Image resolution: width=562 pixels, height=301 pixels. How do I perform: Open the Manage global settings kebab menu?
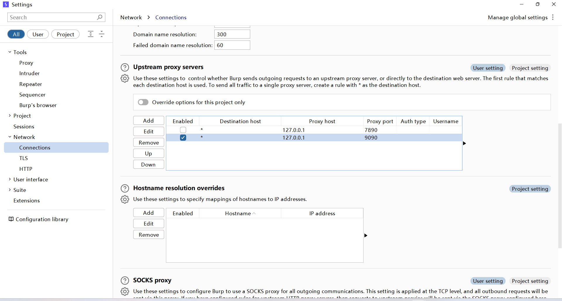point(553,17)
